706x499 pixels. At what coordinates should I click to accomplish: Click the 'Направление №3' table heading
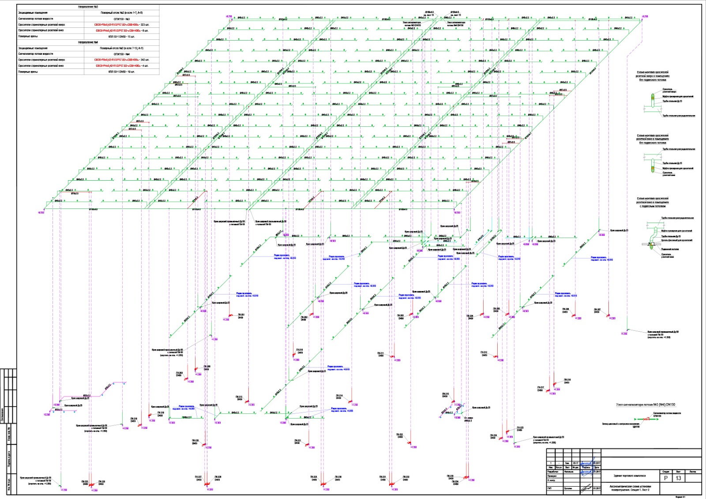coord(88,7)
